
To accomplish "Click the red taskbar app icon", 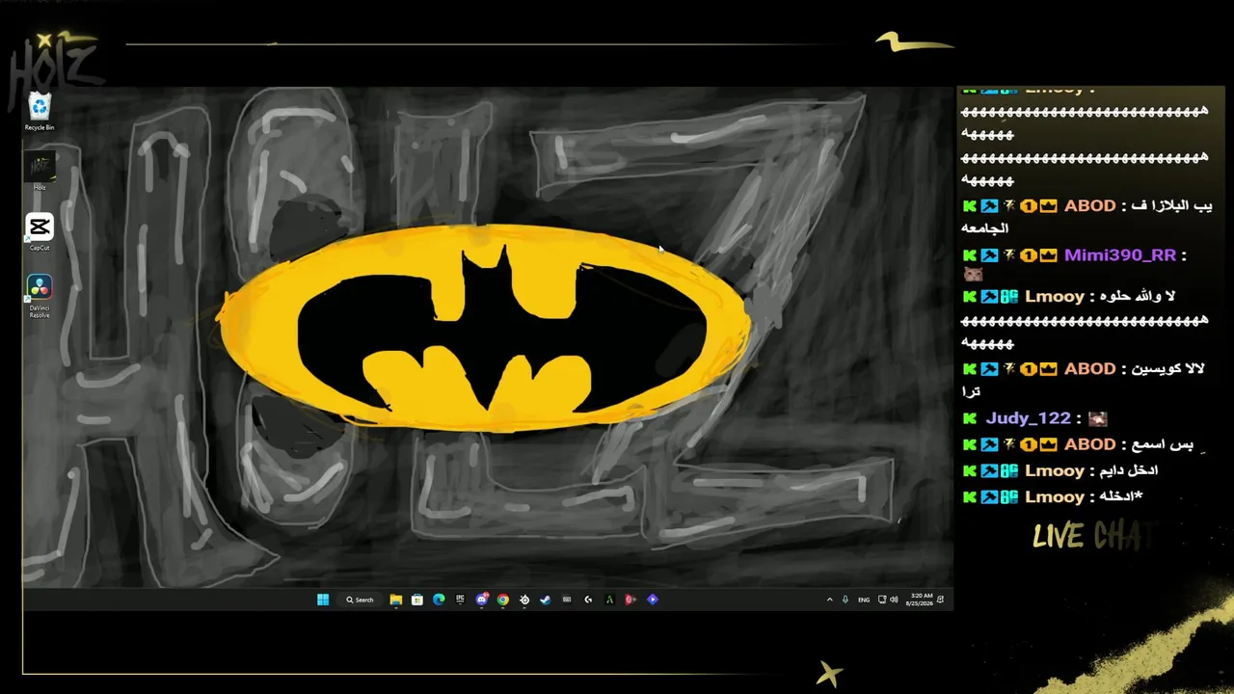I will click(x=630, y=600).
